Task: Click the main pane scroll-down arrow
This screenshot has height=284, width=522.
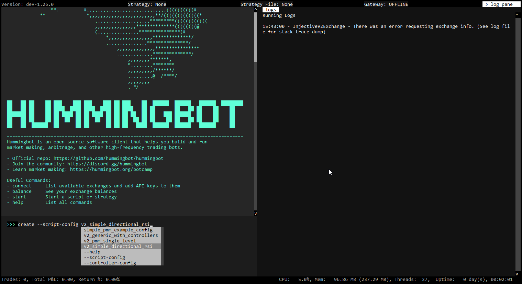Action: 255,213
